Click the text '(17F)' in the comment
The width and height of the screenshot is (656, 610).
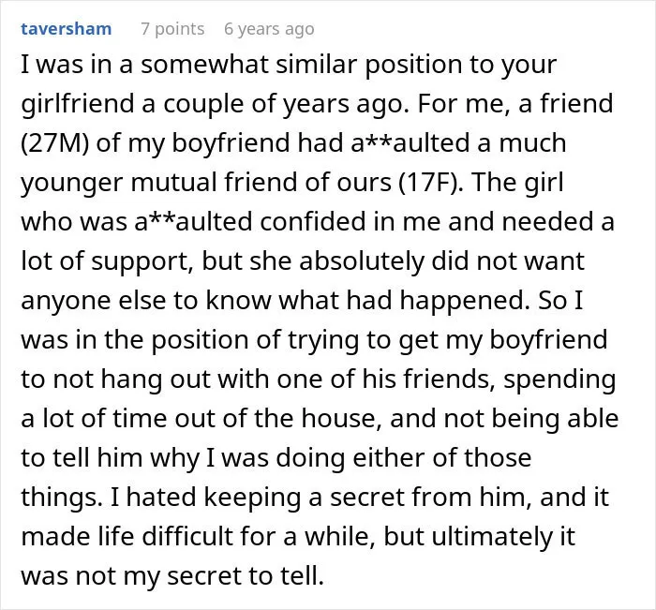(429, 183)
